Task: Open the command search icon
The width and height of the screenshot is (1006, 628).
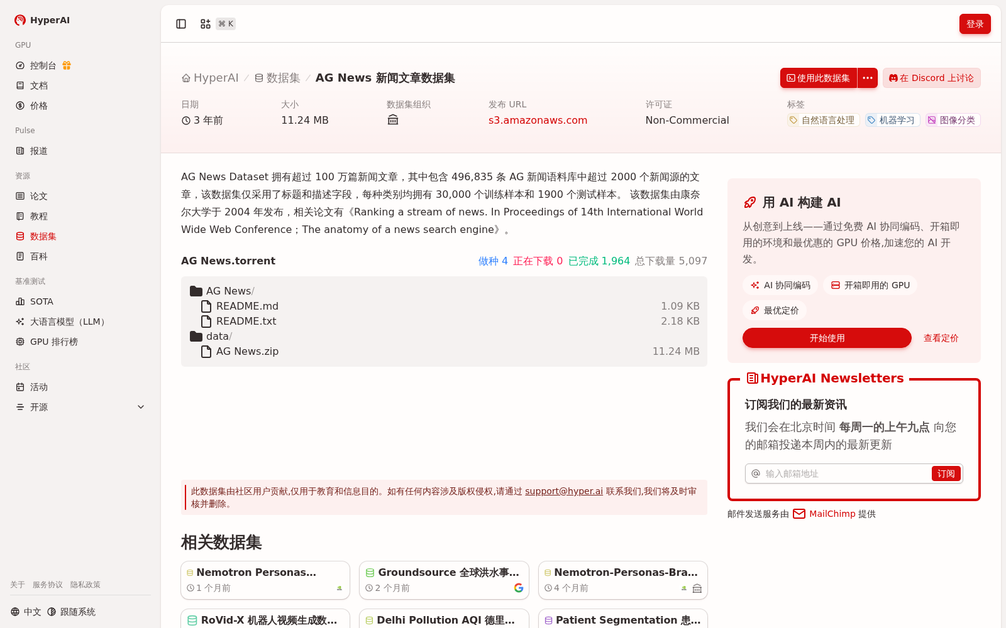Action: [x=206, y=24]
